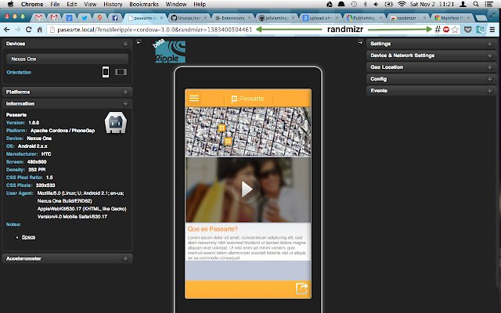
Task: Switch to the pinned Maps pin tab
Action: click(x=99, y=18)
